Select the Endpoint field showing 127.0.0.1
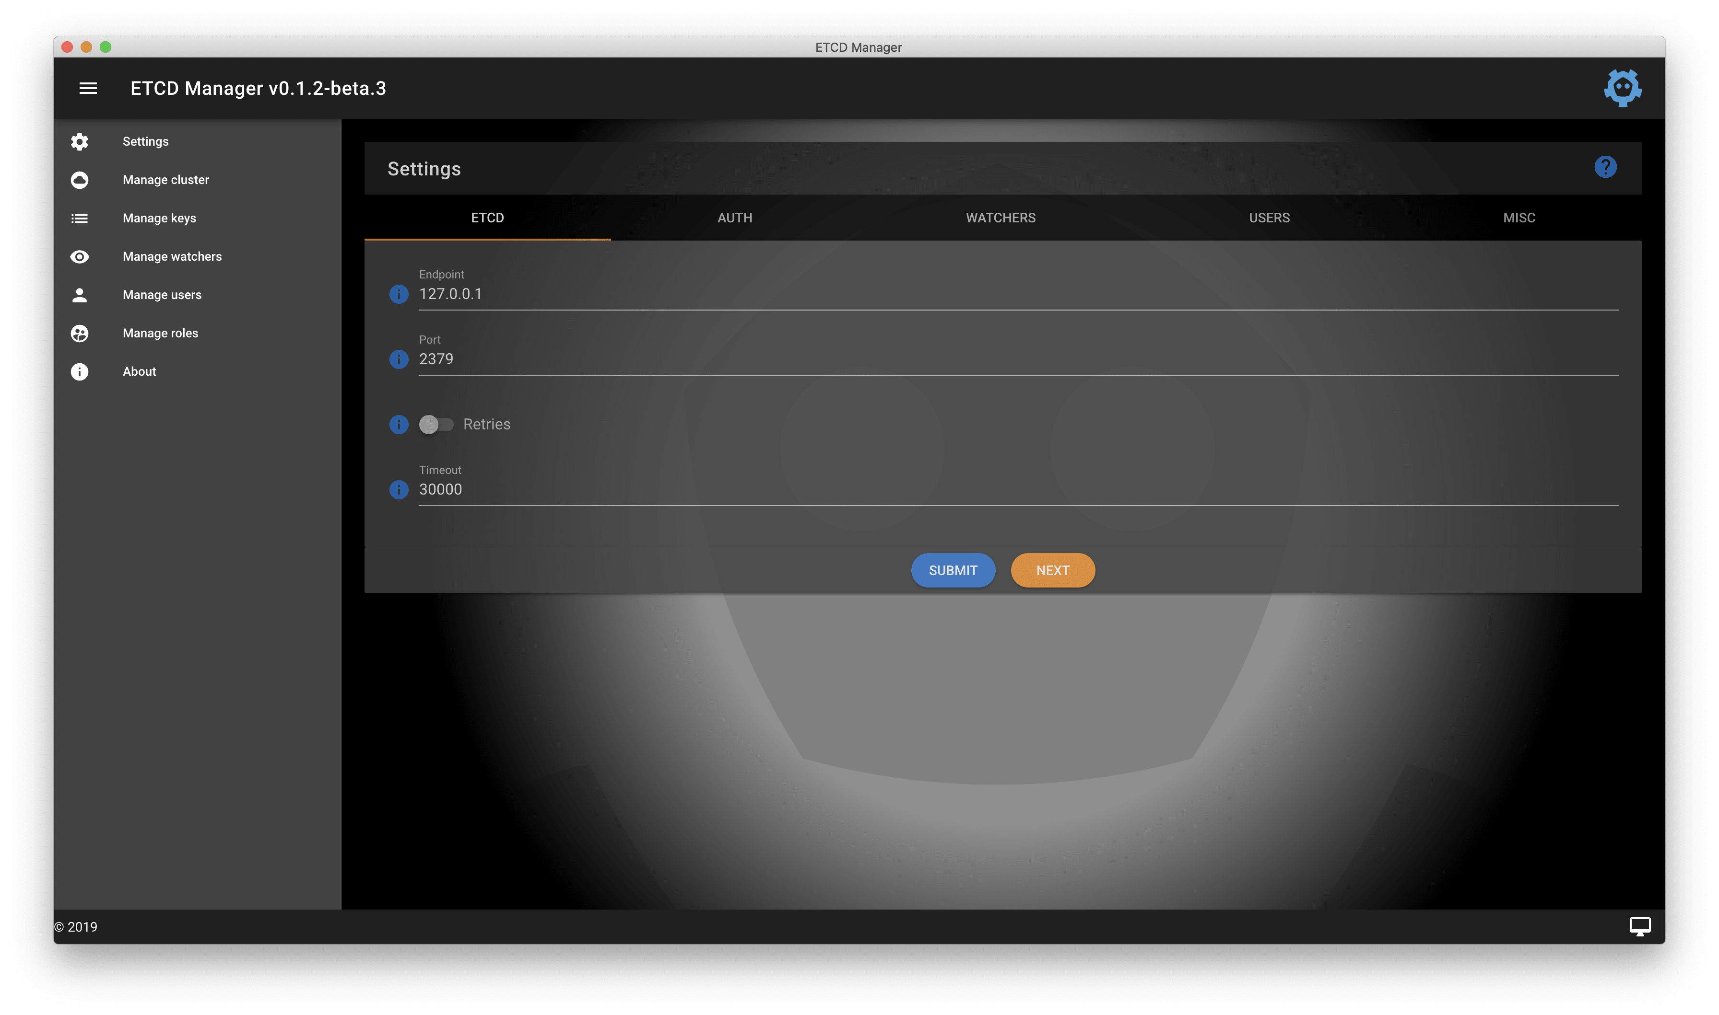Viewport: 1719px width, 1015px height. click(821, 294)
